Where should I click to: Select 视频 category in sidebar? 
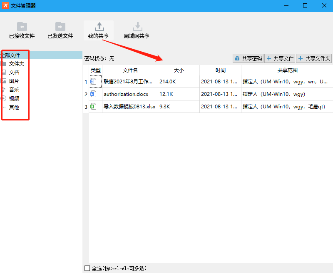point(14,98)
